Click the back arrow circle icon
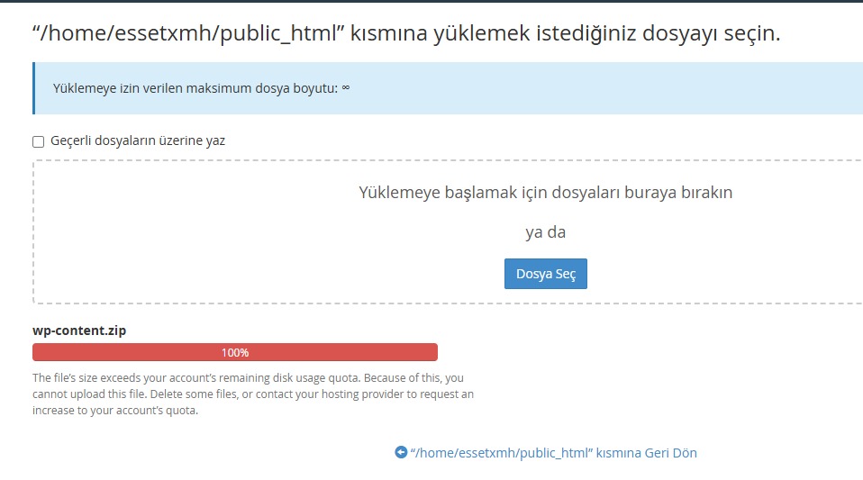 click(x=401, y=453)
